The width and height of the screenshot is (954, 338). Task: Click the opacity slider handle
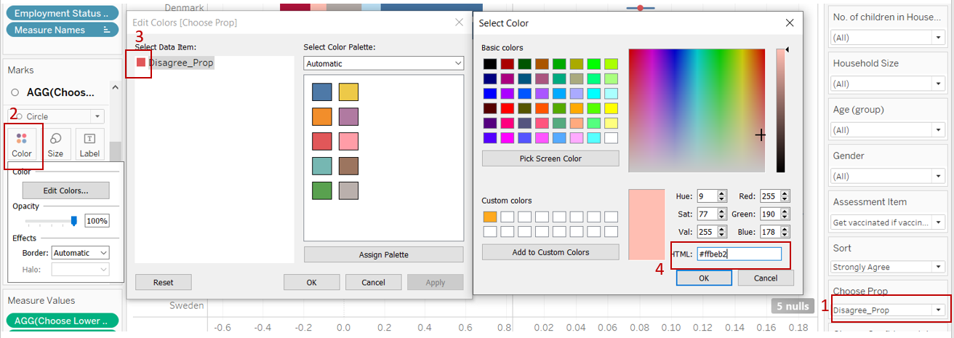click(x=73, y=221)
